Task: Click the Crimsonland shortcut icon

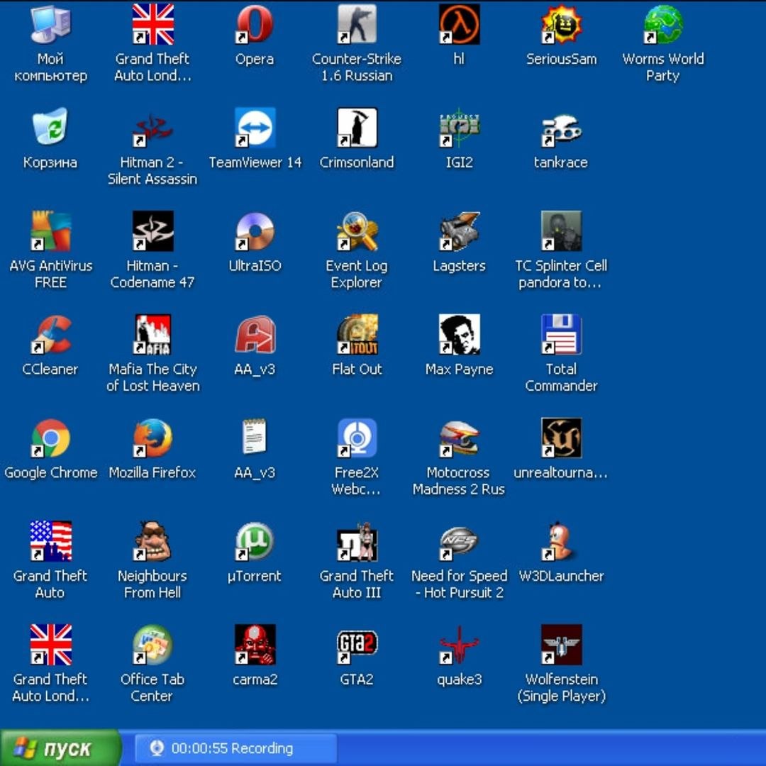Action: 357,128
